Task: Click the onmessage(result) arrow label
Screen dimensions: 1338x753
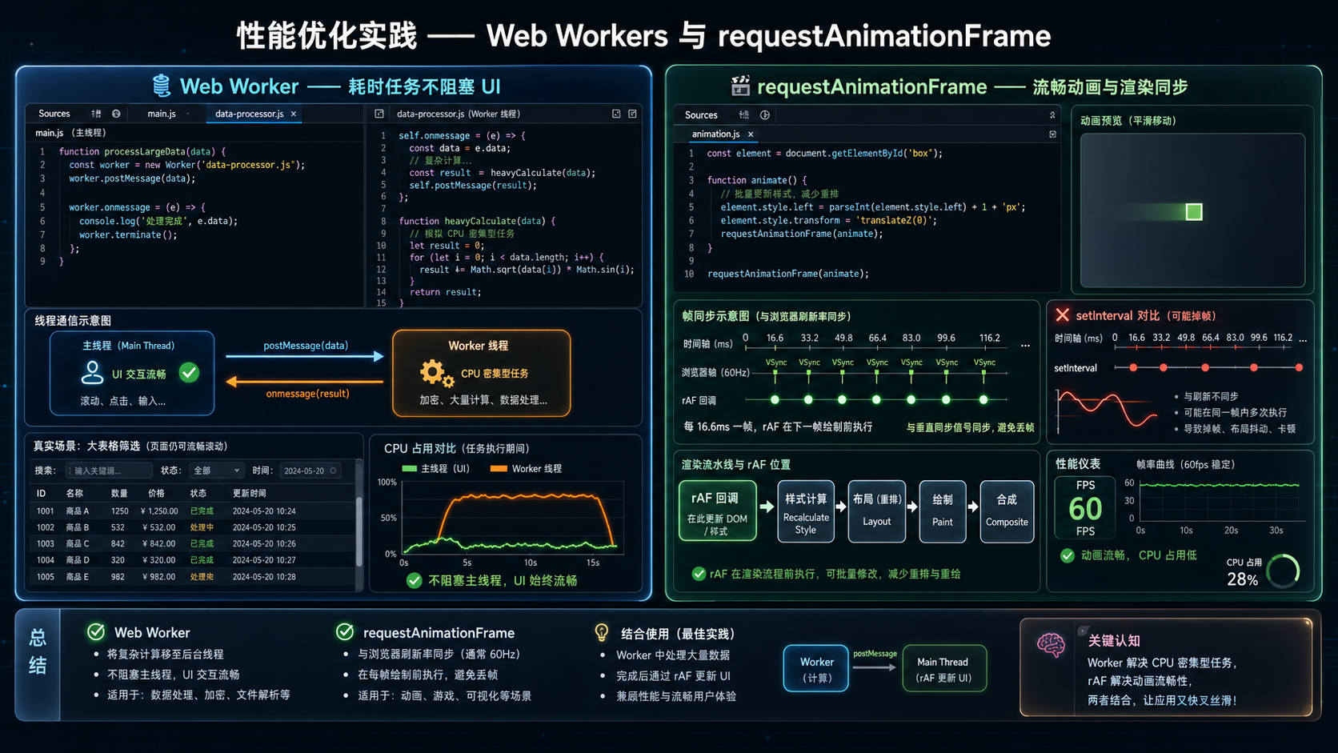Action: point(308,394)
